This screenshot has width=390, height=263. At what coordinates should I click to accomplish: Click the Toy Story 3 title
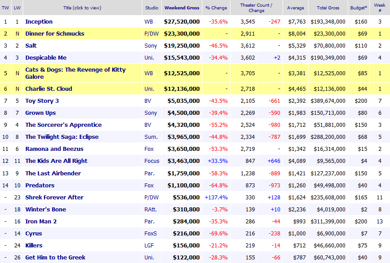point(42,101)
